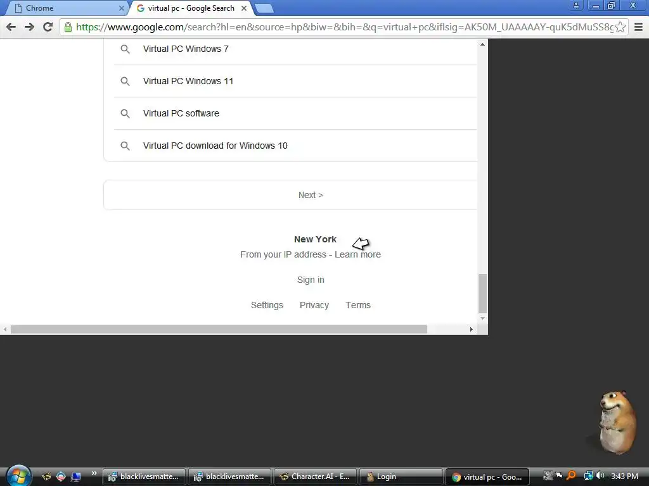Close the 'Chrome' tab
Screen dimensions: 649x486
121,8
